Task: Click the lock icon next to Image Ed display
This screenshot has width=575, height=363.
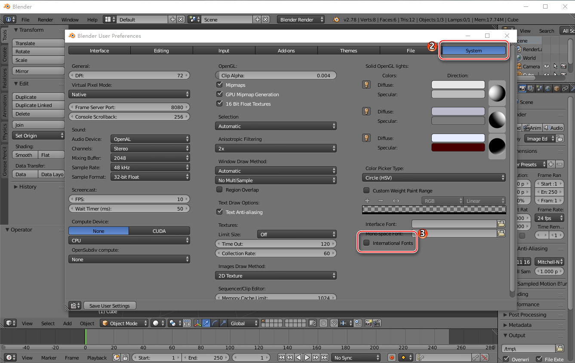Action: tap(560, 139)
